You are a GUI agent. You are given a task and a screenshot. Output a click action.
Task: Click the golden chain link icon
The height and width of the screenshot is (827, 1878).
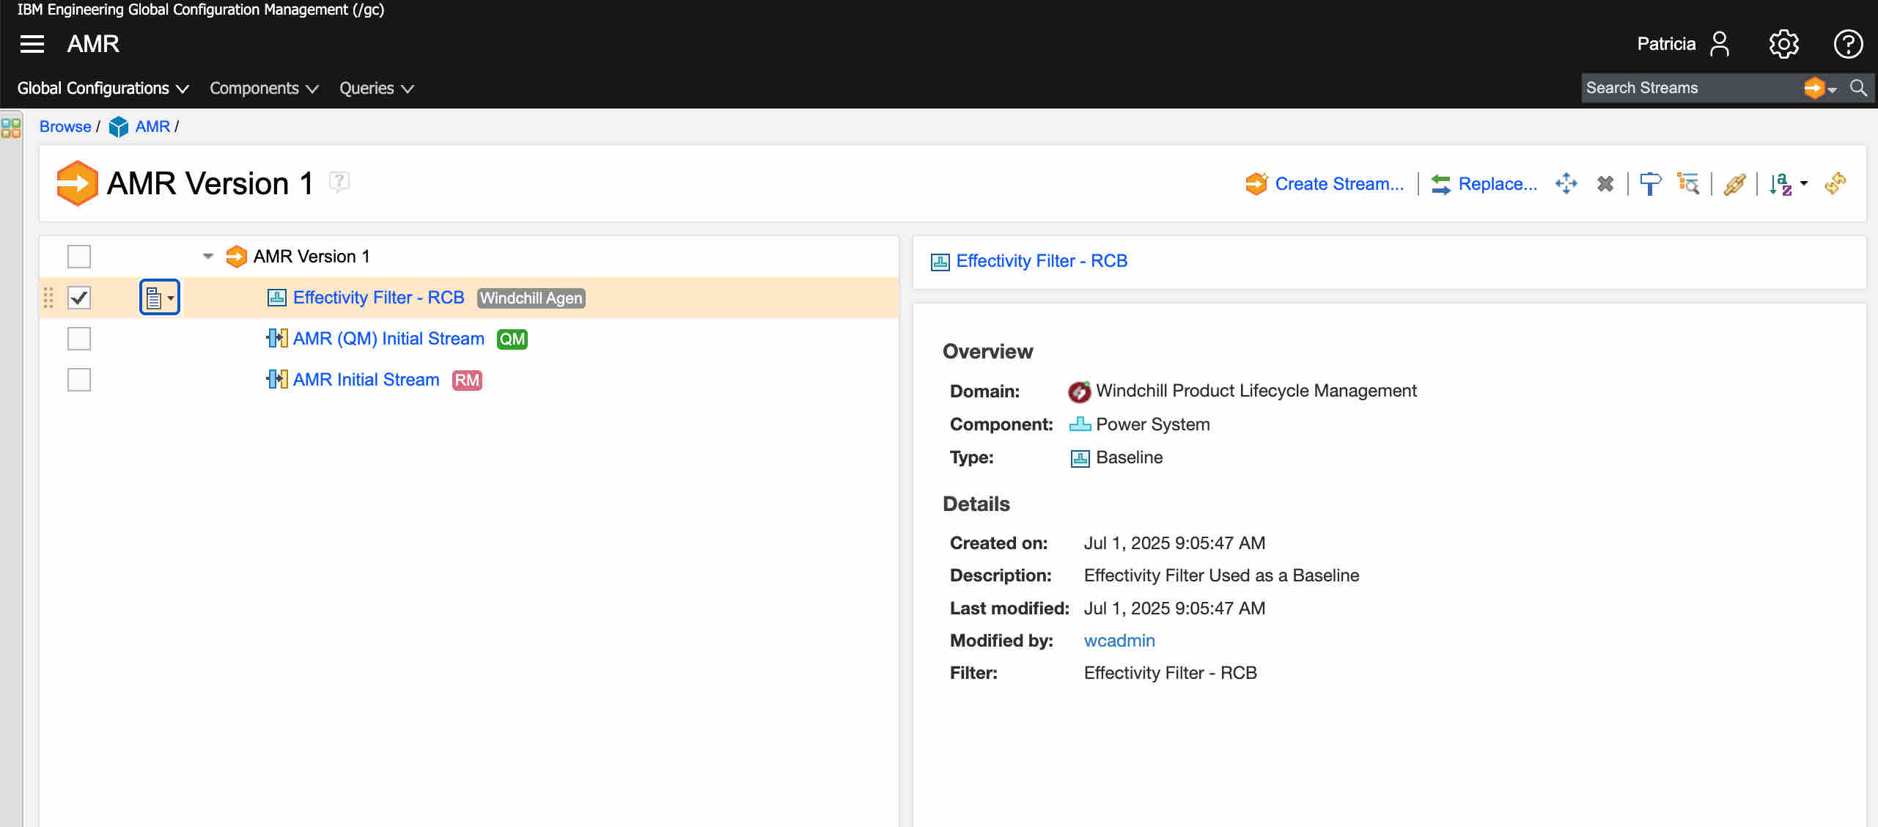point(1734,183)
